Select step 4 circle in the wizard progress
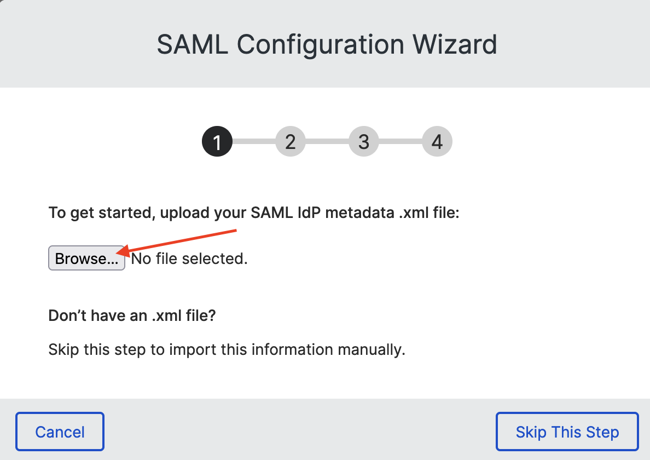This screenshot has height=460, width=650. coord(437,141)
